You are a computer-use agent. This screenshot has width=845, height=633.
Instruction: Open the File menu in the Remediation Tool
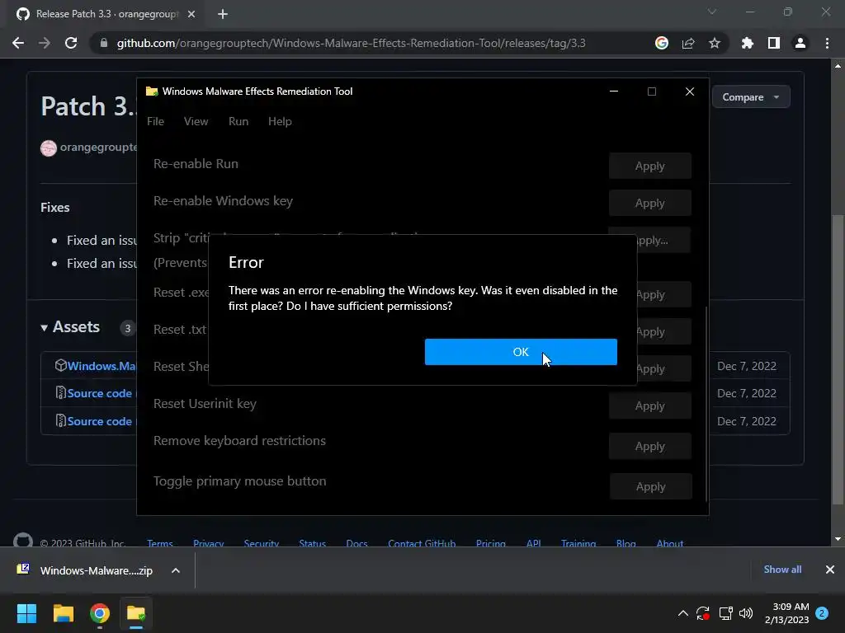tap(155, 121)
